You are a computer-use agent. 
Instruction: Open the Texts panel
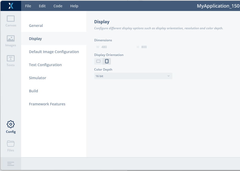11,61
